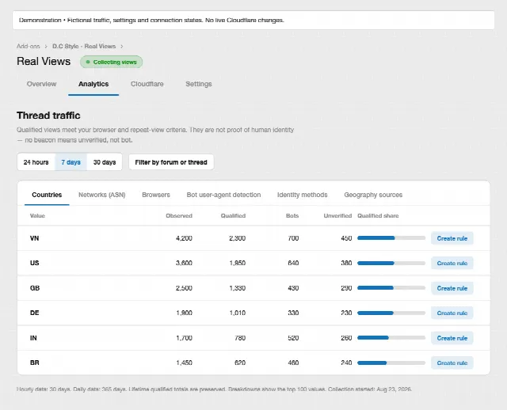Select the BR country cell
The image size is (507, 410).
click(34, 363)
